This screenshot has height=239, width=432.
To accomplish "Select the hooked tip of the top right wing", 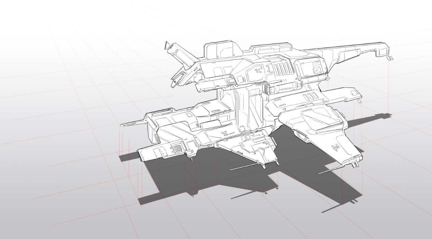I will click(x=381, y=50).
